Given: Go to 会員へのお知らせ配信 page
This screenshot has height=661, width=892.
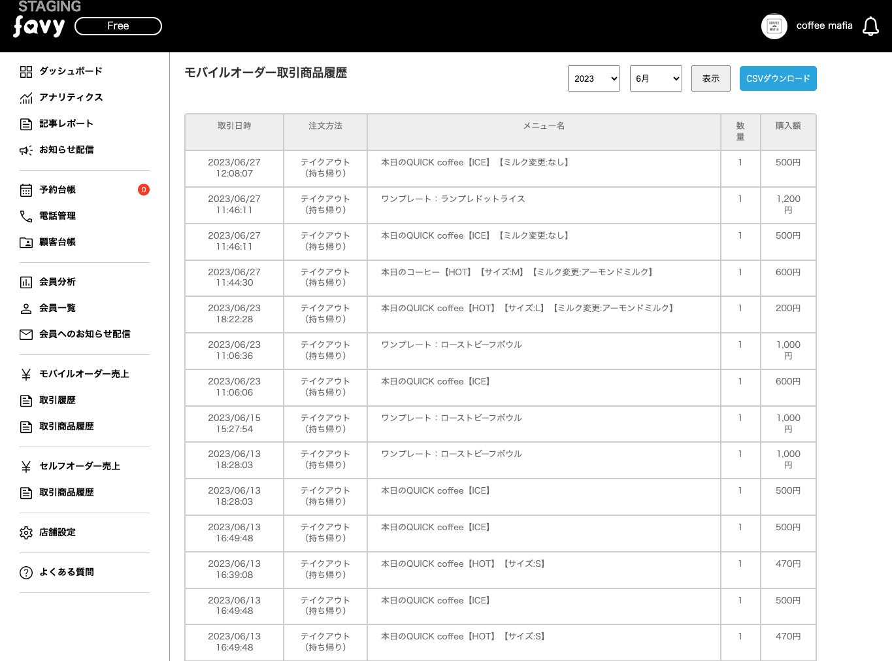Looking at the screenshot, I should pyautogui.click(x=85, y=334).
